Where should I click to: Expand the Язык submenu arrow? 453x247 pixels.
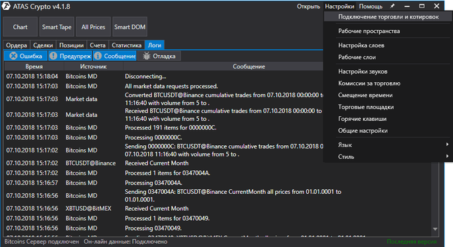click(x=447, y=145)
